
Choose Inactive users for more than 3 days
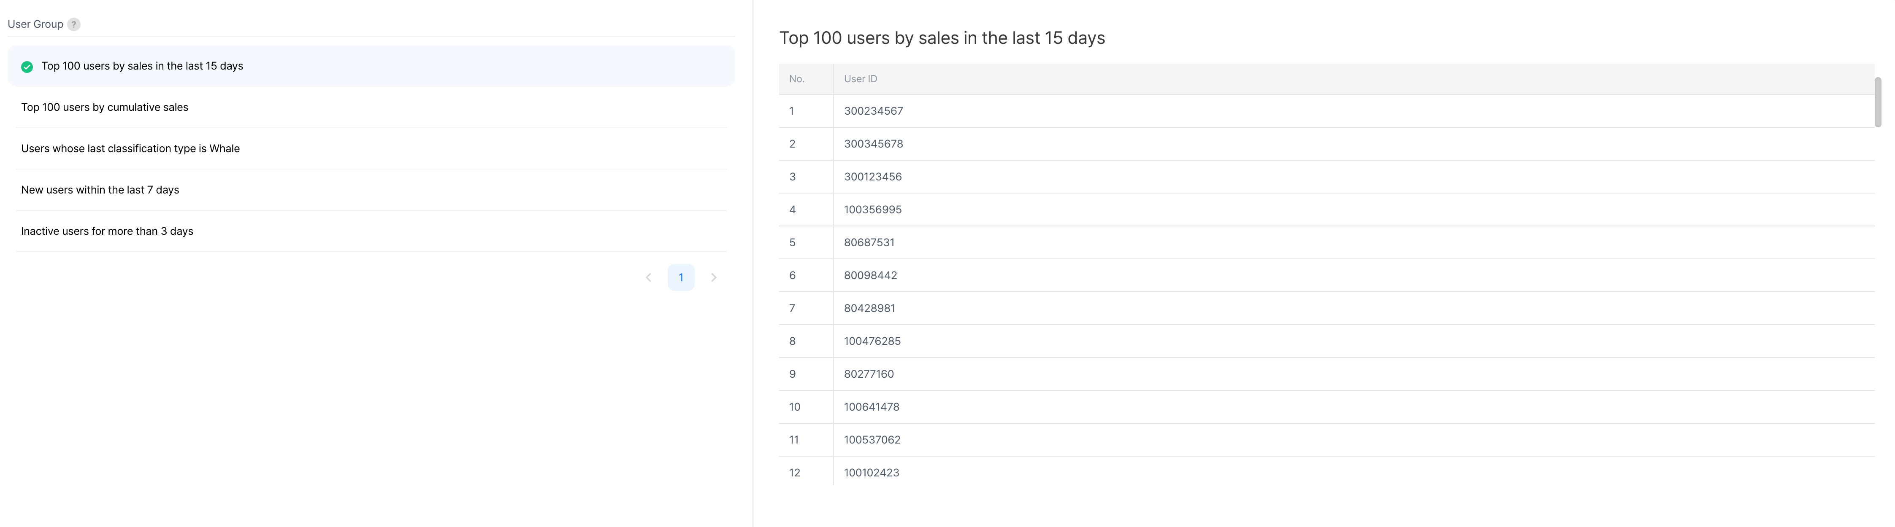click(107, 231)
